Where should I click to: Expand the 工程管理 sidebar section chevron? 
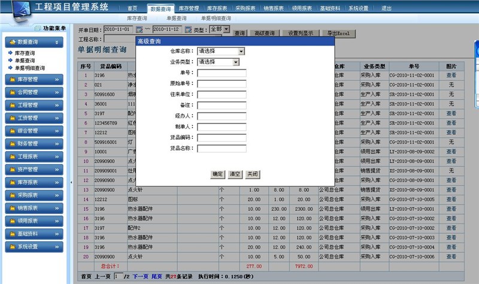(x=57, y=105)
